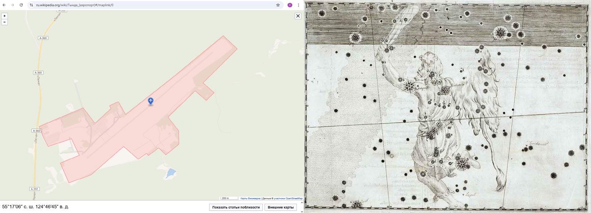The image size is (591, 213).
Task: Click the blue airport marker pin
Action: coord(151,101)
